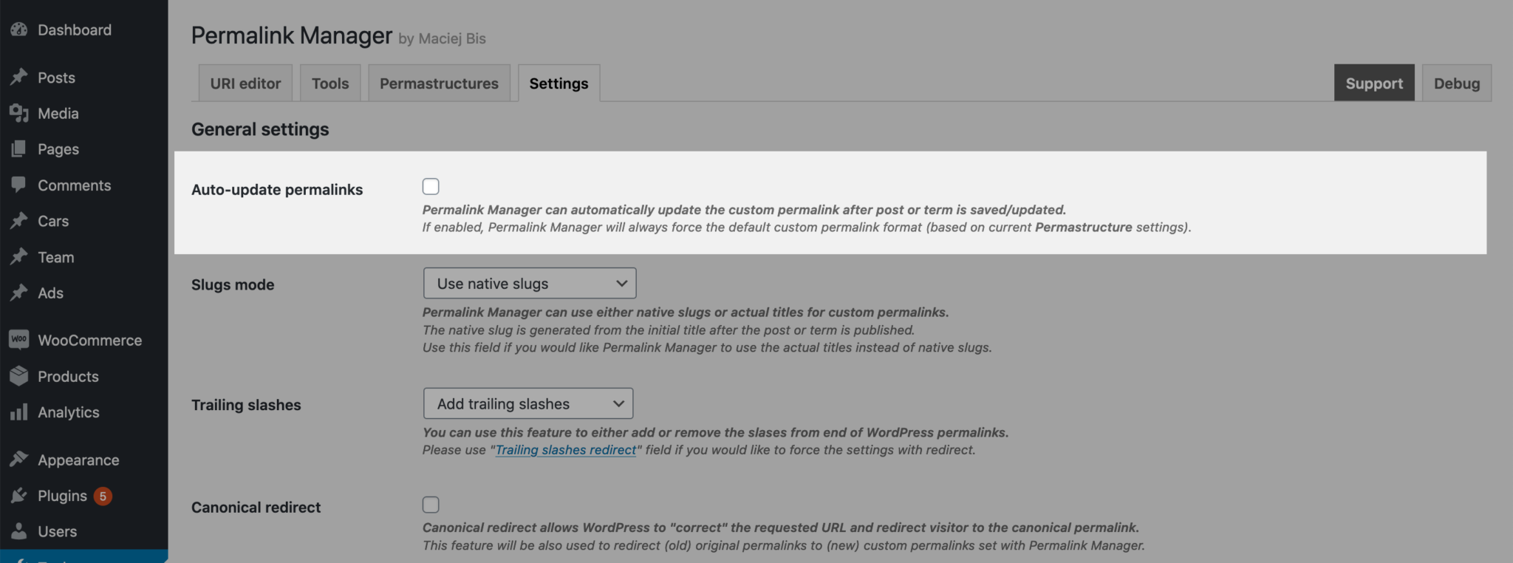Select the Settings tab
The height and width of the screenshot is (563, 1513).
559,83
